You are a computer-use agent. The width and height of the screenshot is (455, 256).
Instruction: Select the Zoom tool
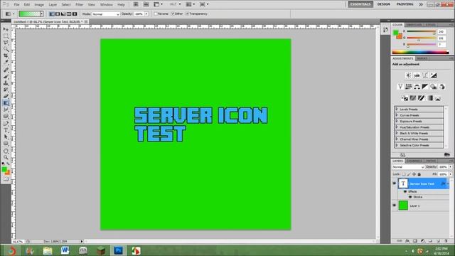pos(6,157)
